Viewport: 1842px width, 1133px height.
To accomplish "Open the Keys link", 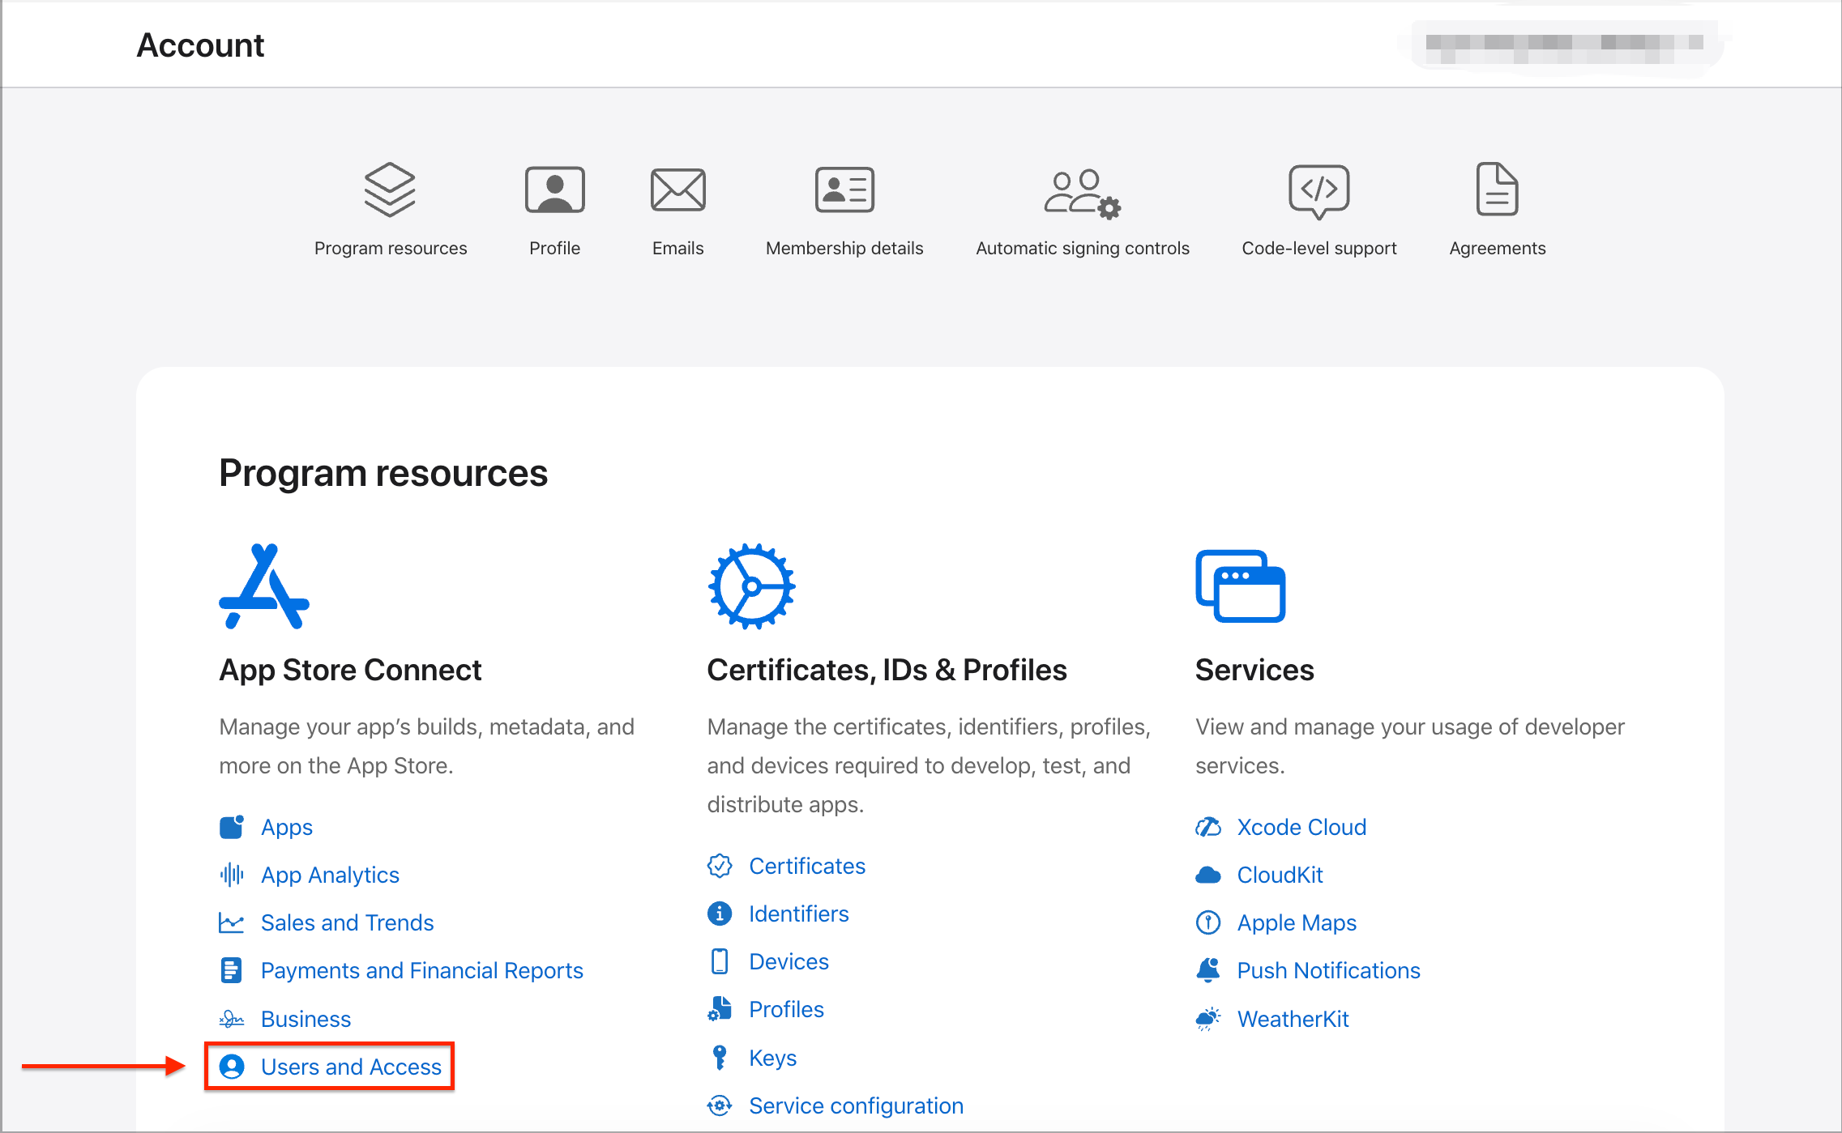I will tap(773, 1058).
